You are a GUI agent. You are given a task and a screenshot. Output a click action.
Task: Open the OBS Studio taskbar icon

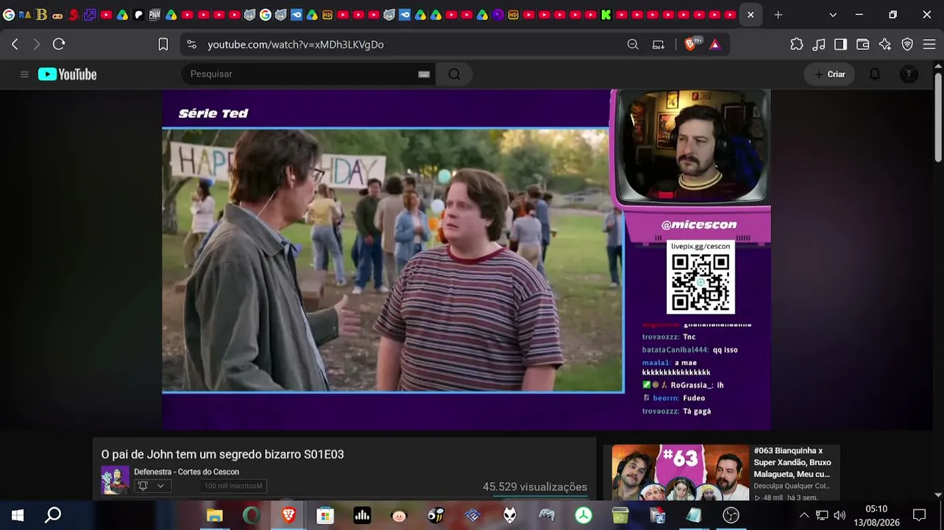731,515
